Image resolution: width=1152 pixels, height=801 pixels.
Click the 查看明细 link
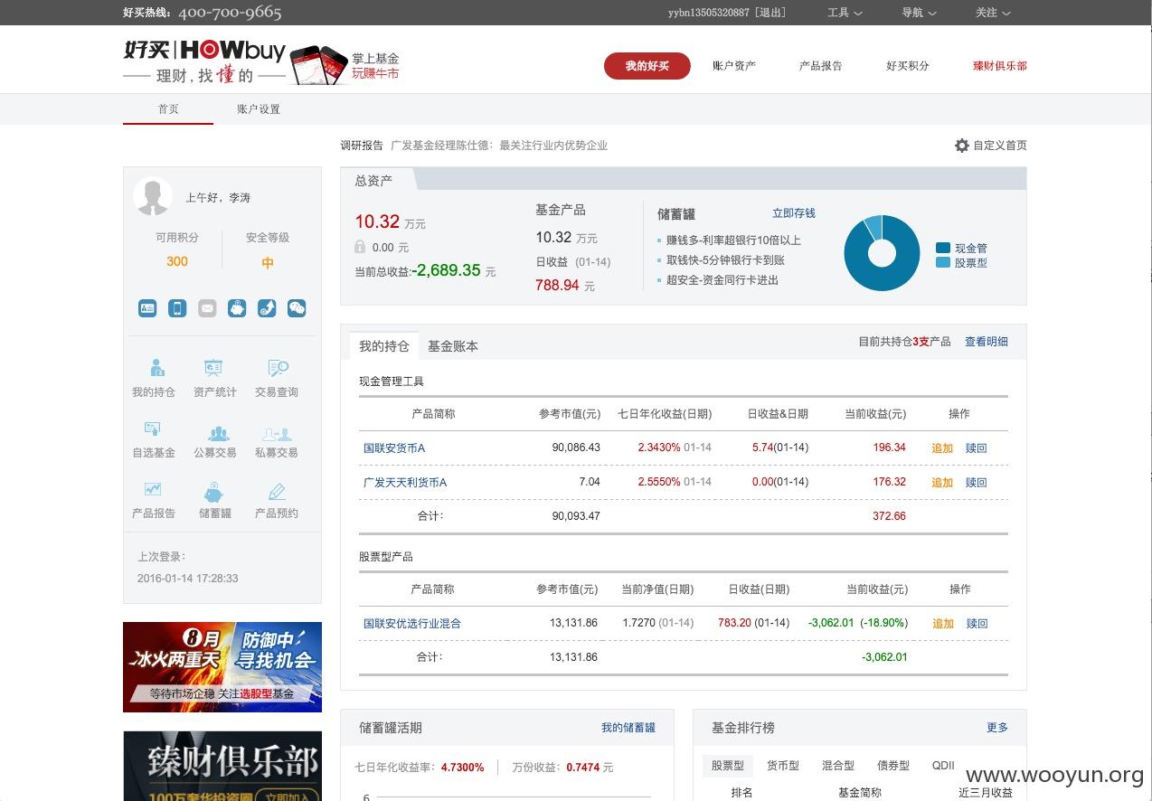(987, 342)
